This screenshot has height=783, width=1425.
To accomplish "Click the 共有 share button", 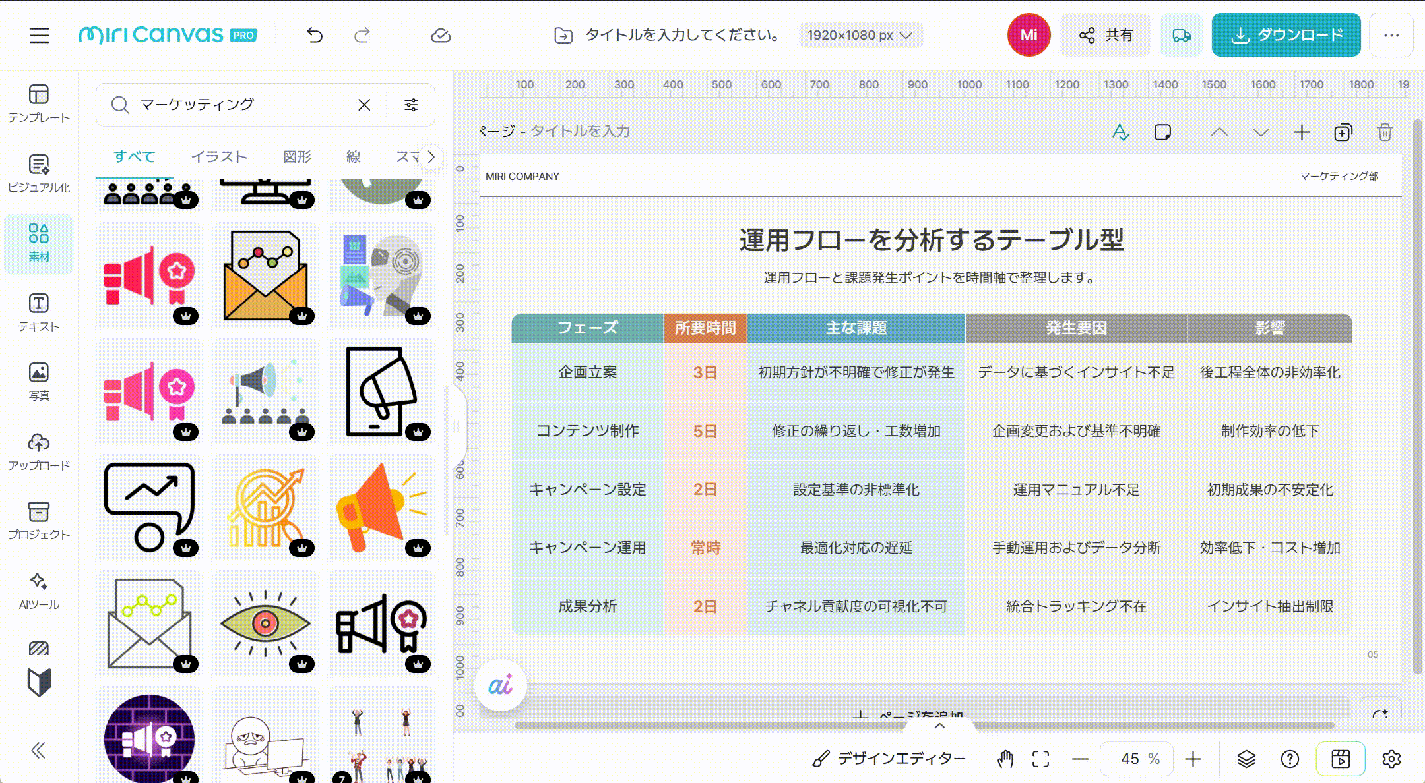I will 1106,35.
